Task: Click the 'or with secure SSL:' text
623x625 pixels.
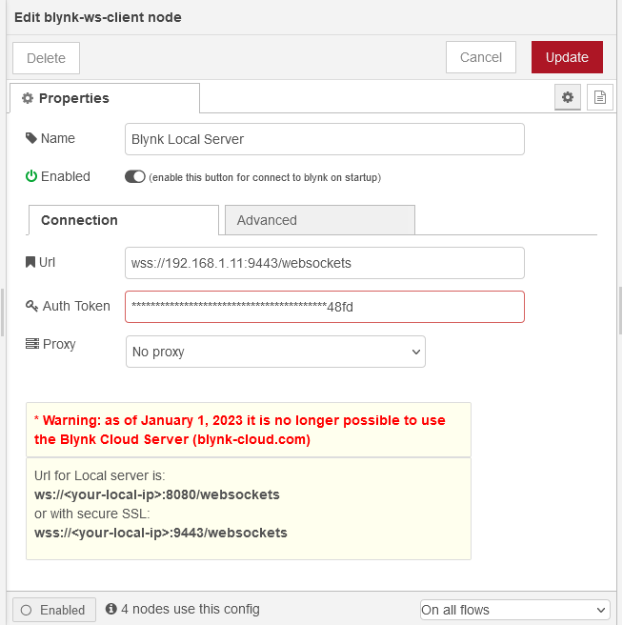Action: coord(92,514)
